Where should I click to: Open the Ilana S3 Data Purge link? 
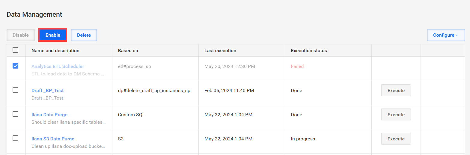(x=53, y=139)
